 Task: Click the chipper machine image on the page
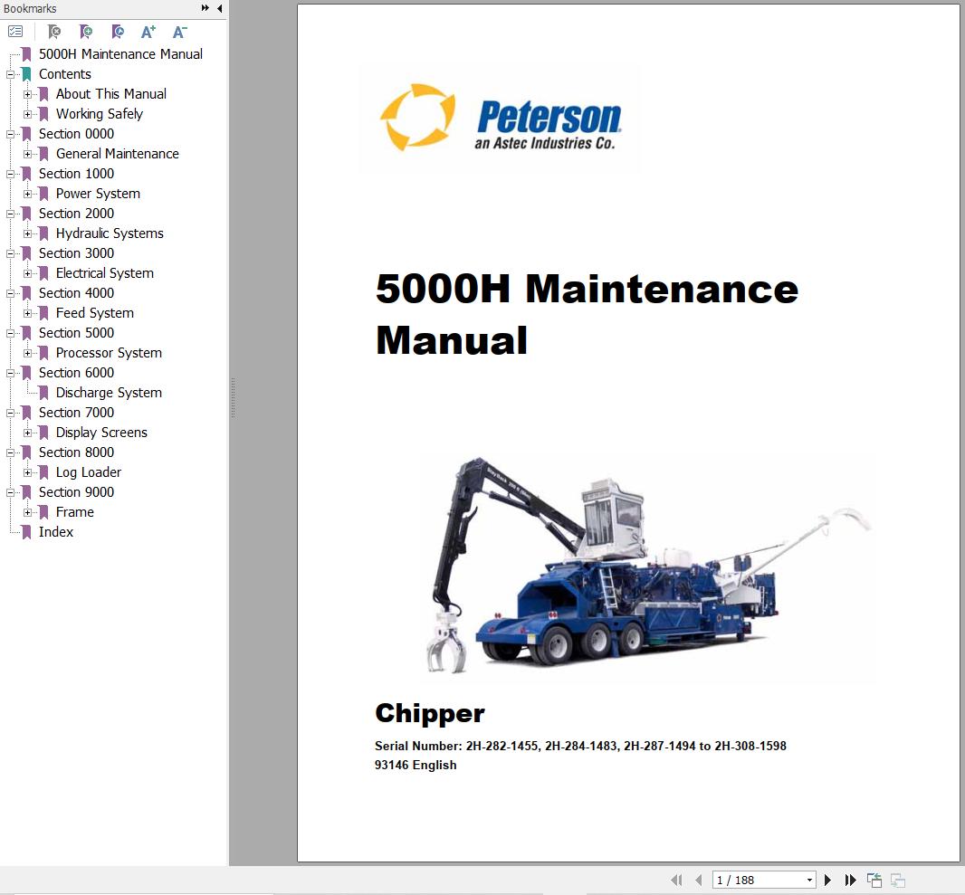(x=648, y=566)
